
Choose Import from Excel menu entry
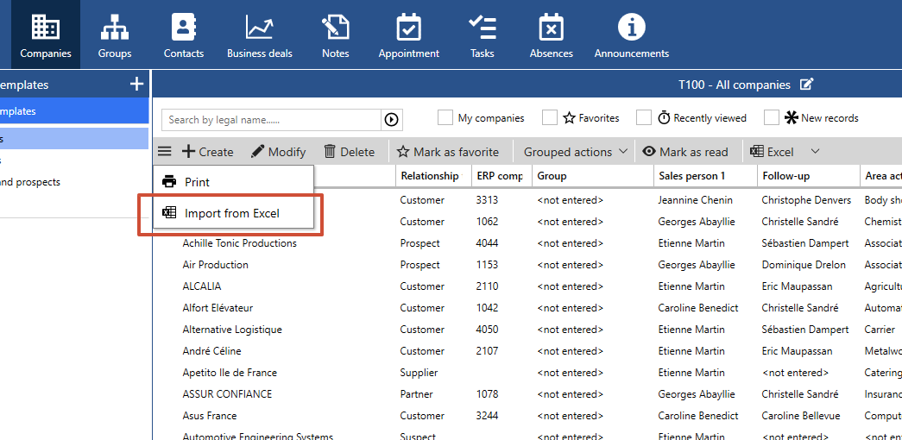233,213
